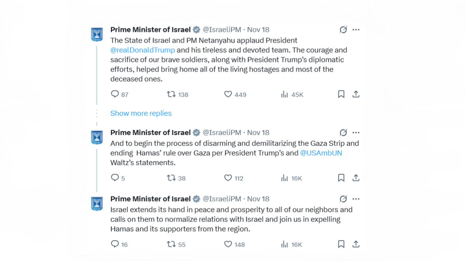
Task: Share the first tweet applauding President Trump
Action: [356, 94]
